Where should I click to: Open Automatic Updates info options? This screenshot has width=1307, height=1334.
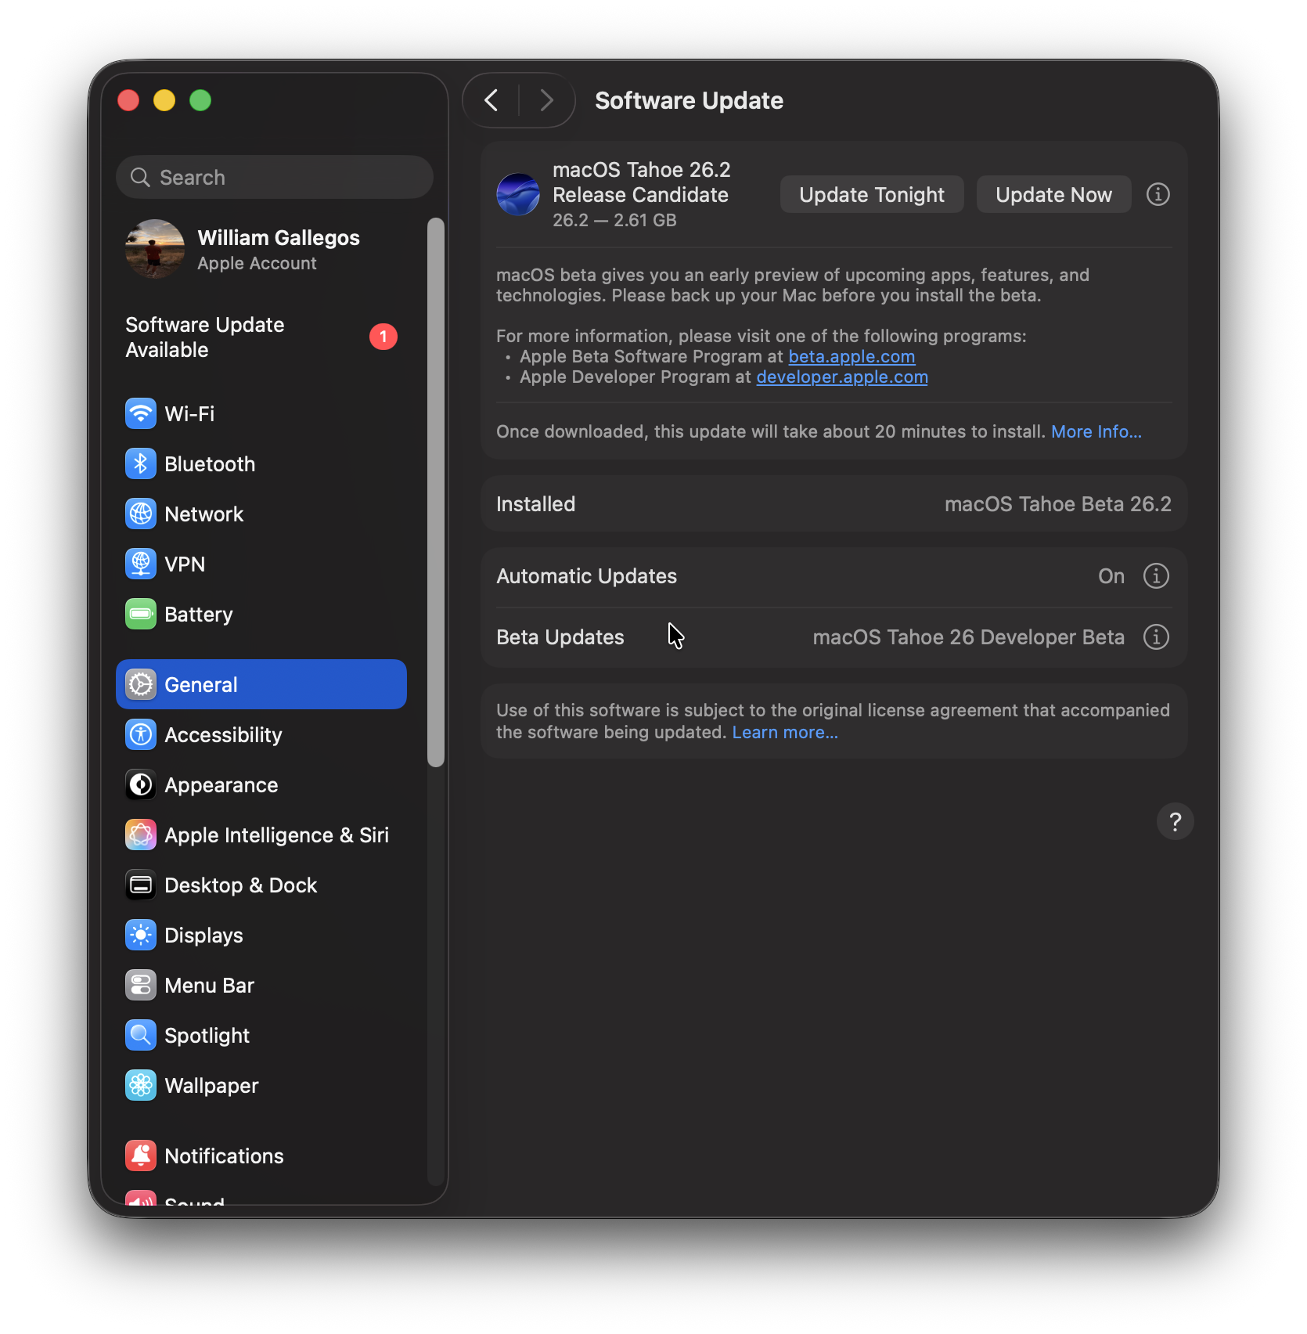coord(1156,576)
